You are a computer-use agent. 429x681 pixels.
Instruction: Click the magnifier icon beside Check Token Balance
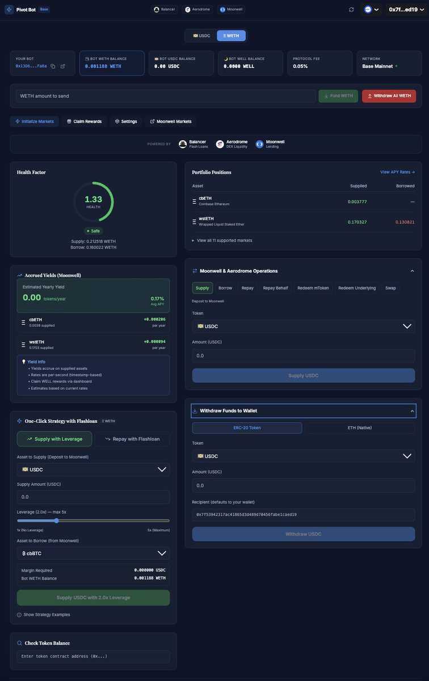(20, 643)
